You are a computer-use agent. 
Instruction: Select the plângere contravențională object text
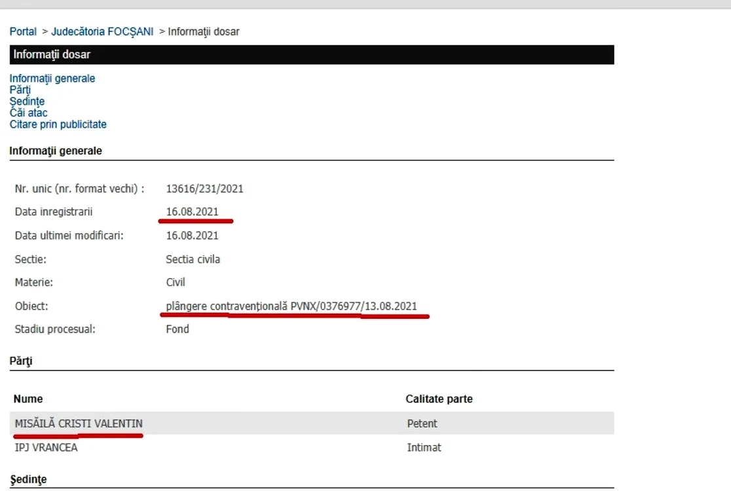click(291, 306)
